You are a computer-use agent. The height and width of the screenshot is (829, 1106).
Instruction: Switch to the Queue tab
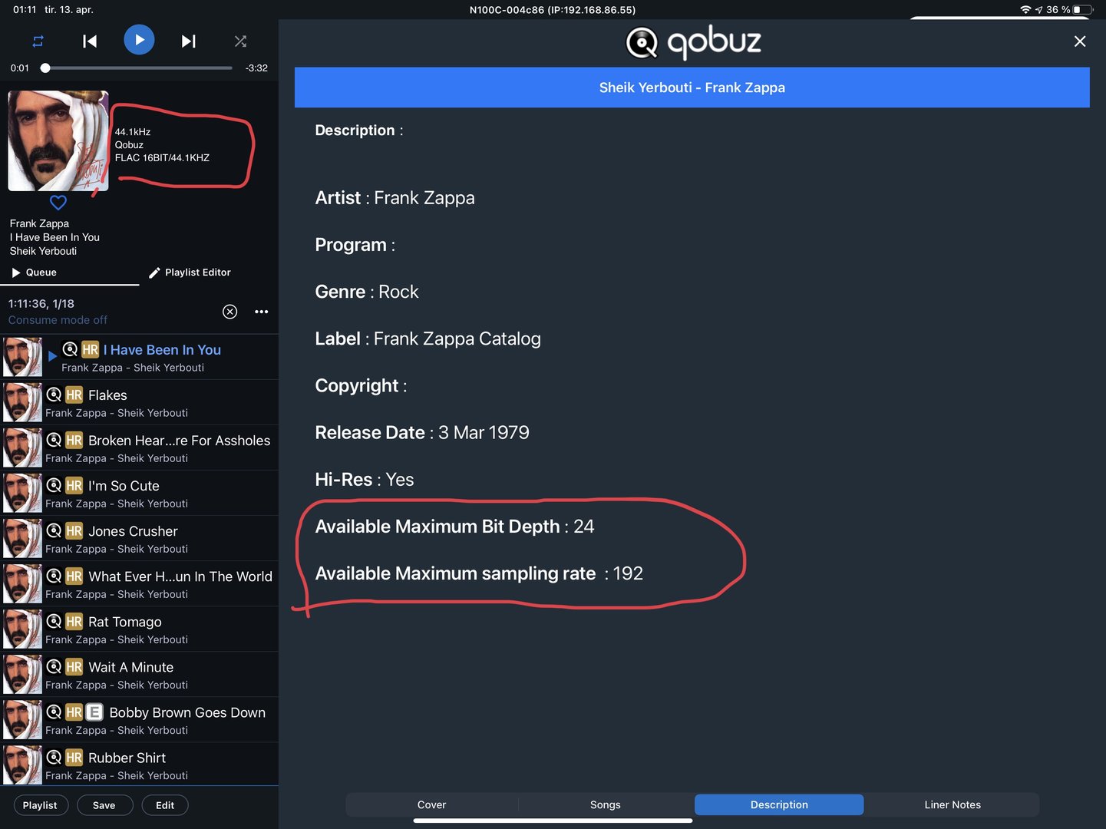[x=35, y=272]
